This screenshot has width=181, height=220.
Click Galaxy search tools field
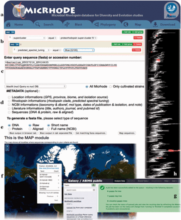(x=80, y=190)
